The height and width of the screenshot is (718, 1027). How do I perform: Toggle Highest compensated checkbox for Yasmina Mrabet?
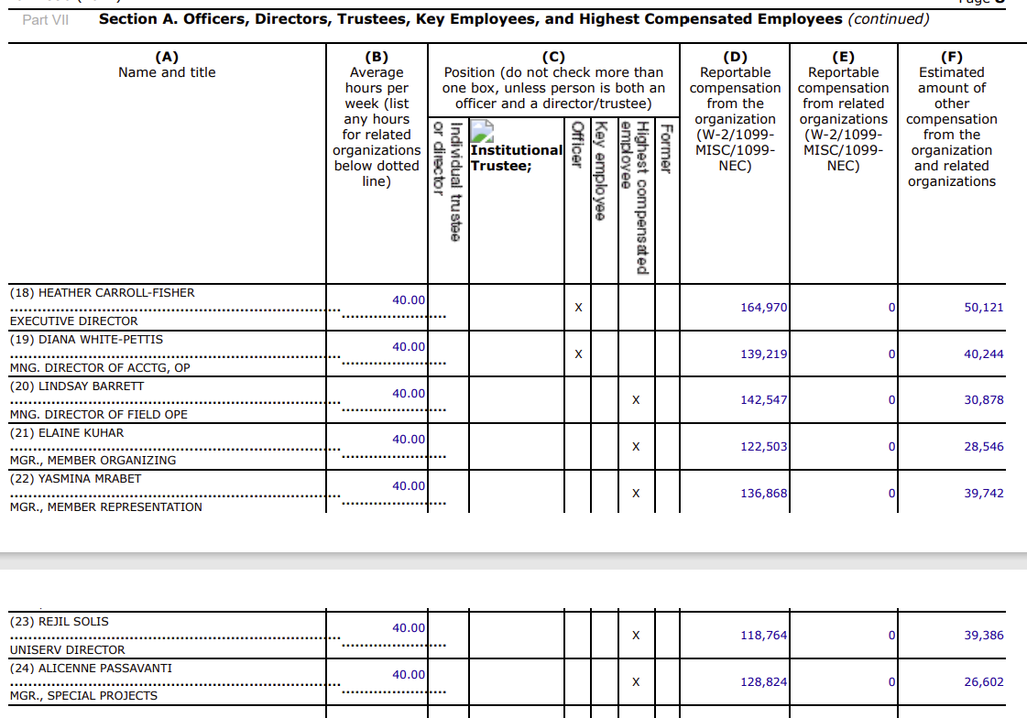(x=635, y=494)
